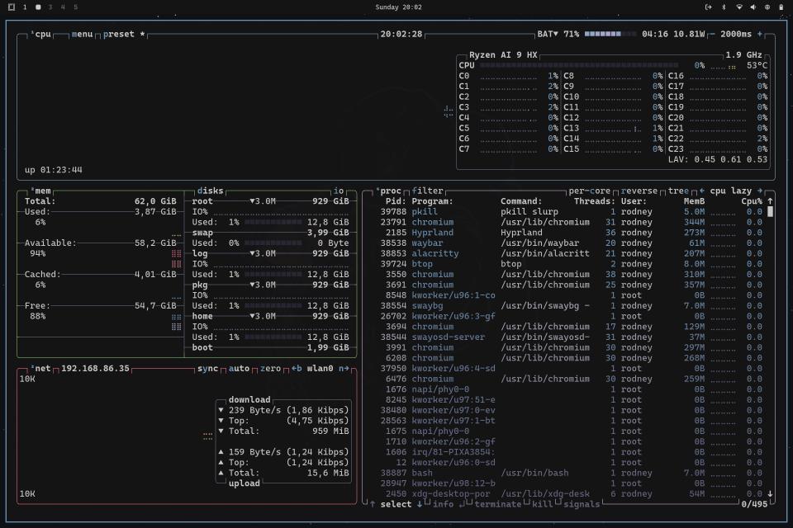
Task: Open the btop 'menu'
Action: [x=82, y=34]
